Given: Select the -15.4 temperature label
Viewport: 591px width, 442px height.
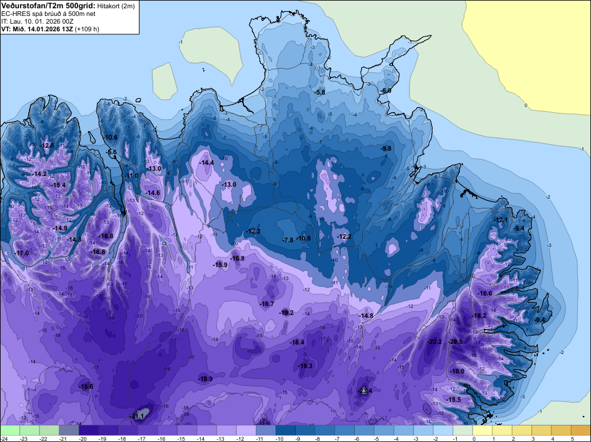Looking at the screenshot, I should pyautogui.click(x=59, y=185).
